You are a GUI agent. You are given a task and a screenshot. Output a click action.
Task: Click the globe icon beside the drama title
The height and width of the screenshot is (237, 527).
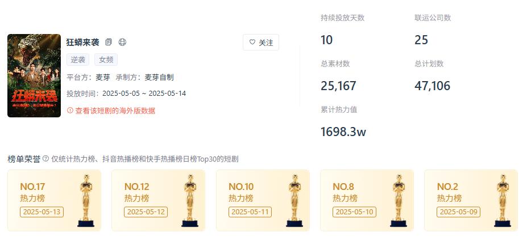coord(122,42)
